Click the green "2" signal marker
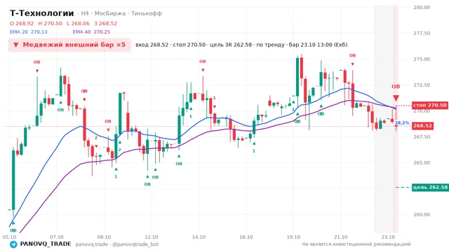This screenshot has width=449, height=252. pyautogui.click(x=120, y=150)
